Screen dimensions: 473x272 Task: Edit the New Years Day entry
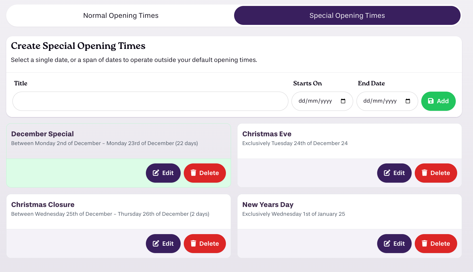(x=394, y=243)
